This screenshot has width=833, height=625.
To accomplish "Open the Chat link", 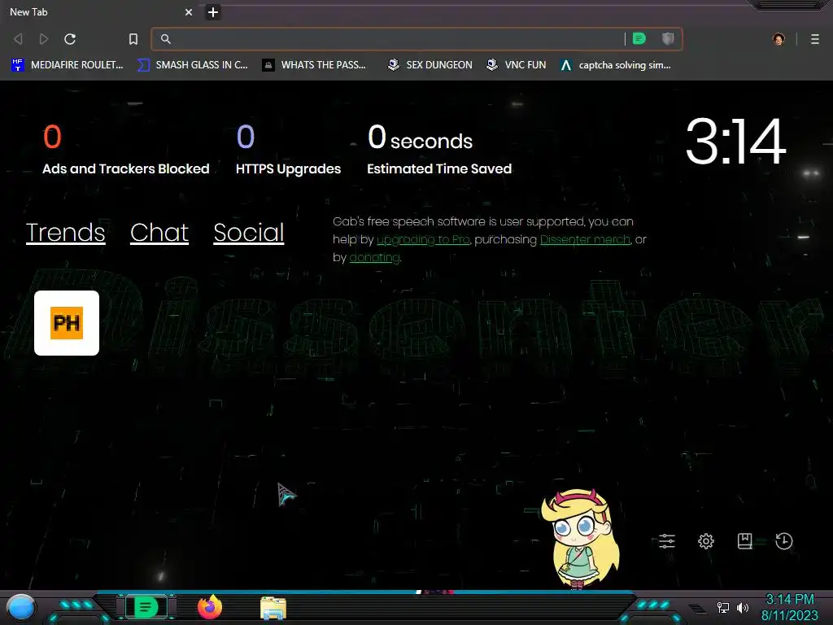I will (x=159, y=233).
